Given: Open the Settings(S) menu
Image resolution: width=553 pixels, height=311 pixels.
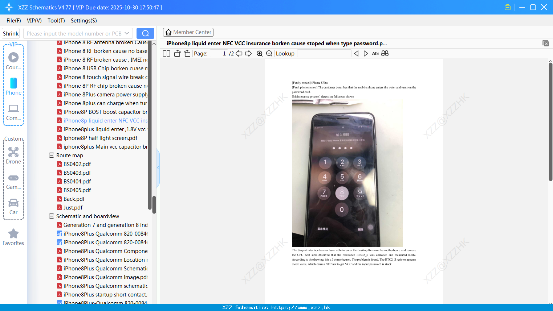Looking at the screenshot, I should coord(84,21).
